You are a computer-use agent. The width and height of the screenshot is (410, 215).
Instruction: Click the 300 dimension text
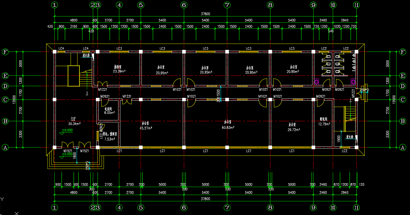pyautogui.click(x=92, y=189)
